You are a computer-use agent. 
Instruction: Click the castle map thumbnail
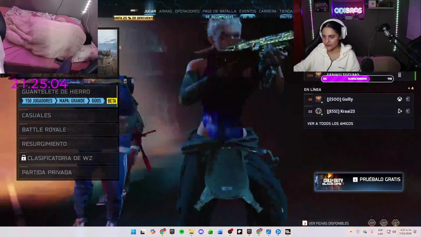point(108,53)
